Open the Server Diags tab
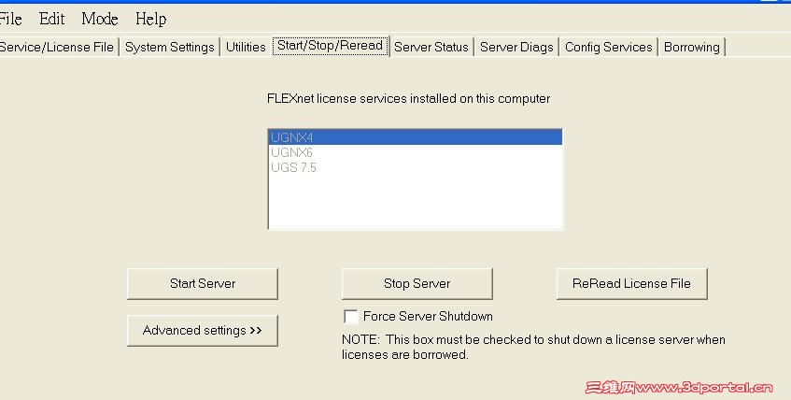Viewport: 791px width, 400px height. point(516,47)
